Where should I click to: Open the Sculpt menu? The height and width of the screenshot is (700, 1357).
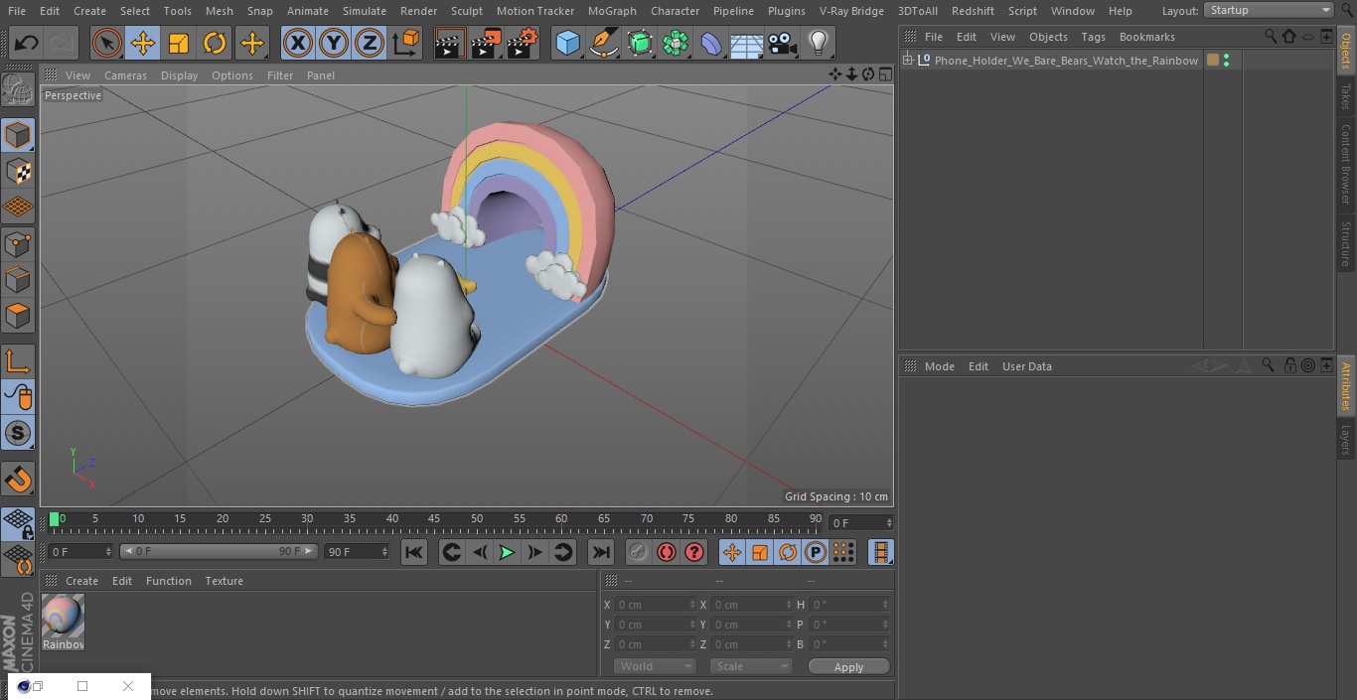(x=467, y=11)
